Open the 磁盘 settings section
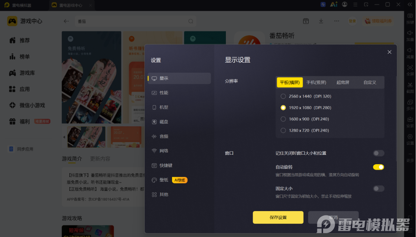Image resolution: width=416 pixels, height=237 pixels. [x=179, y=122]
